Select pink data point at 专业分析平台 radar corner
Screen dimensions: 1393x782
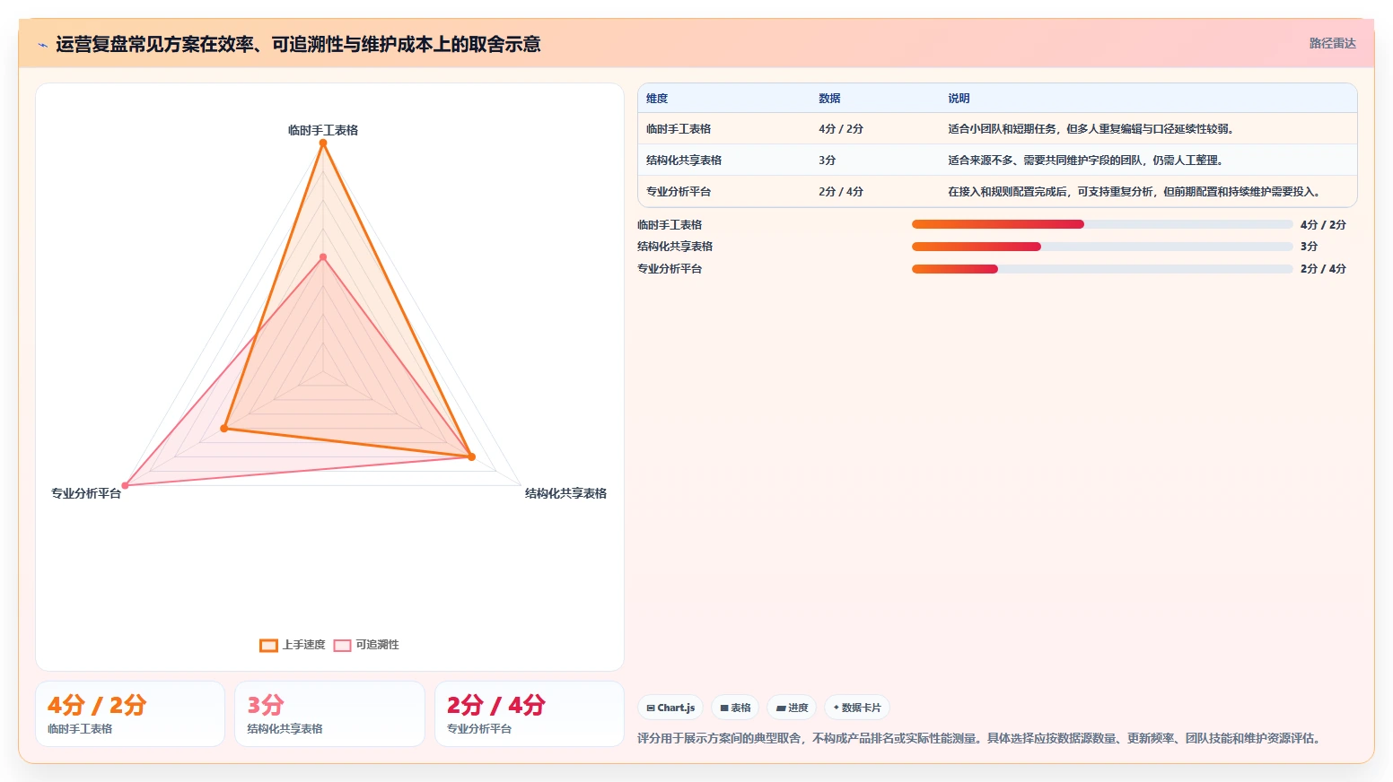(126, 485)
